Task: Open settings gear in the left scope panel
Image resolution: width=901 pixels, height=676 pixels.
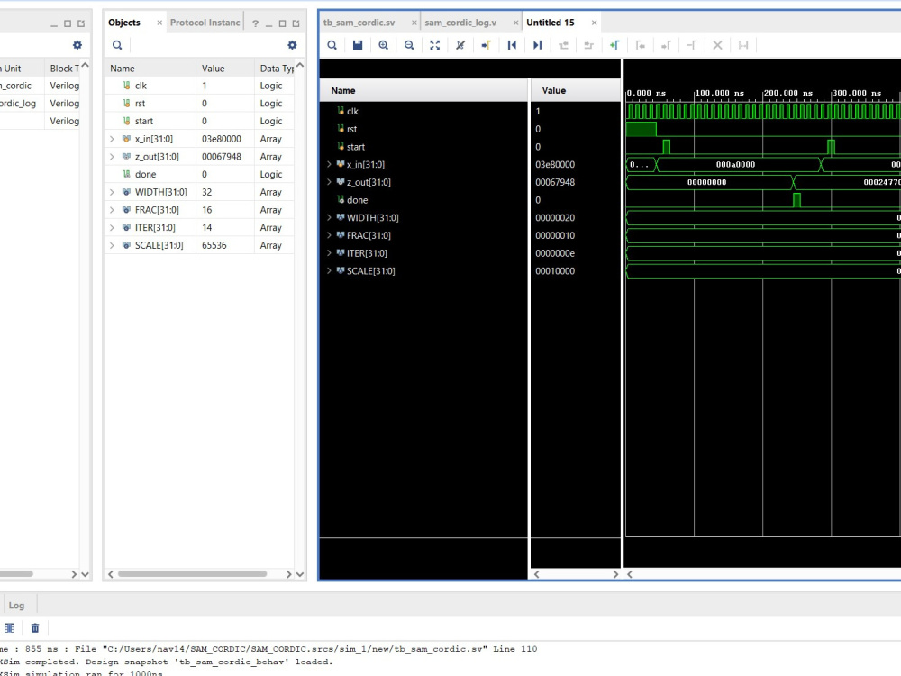Action: [x=77, y=45]
